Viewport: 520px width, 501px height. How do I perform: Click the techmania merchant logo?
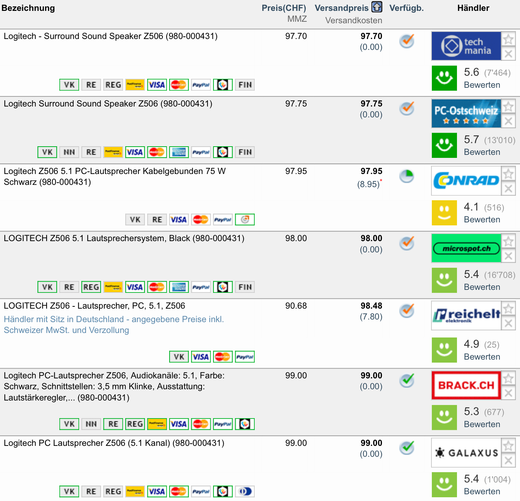(x=466, y=46)
